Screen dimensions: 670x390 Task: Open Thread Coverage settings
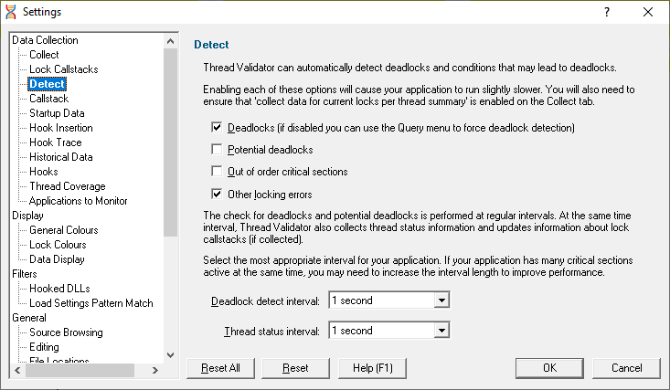68,186
